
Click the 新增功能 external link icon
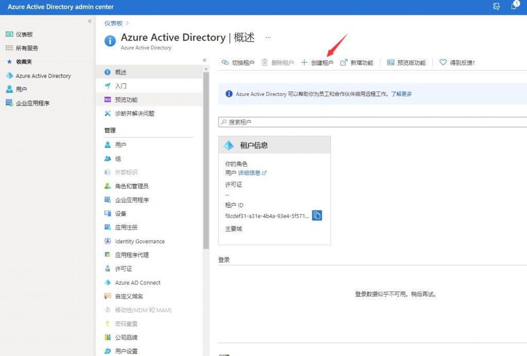[343, 62]
